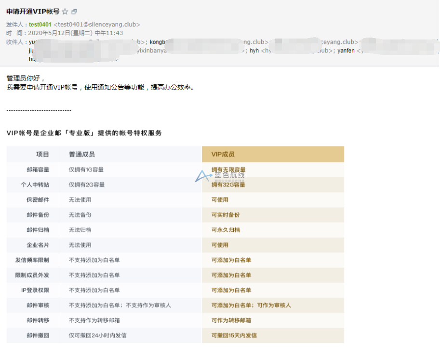
Task: Click 可添加为白名单 in the 限制成员外发 row
Action: pyautogui.click(x=231, y=275)
